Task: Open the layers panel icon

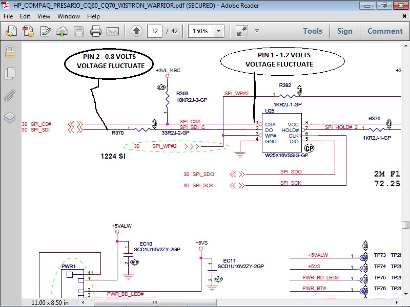Action: coord(10,117)
